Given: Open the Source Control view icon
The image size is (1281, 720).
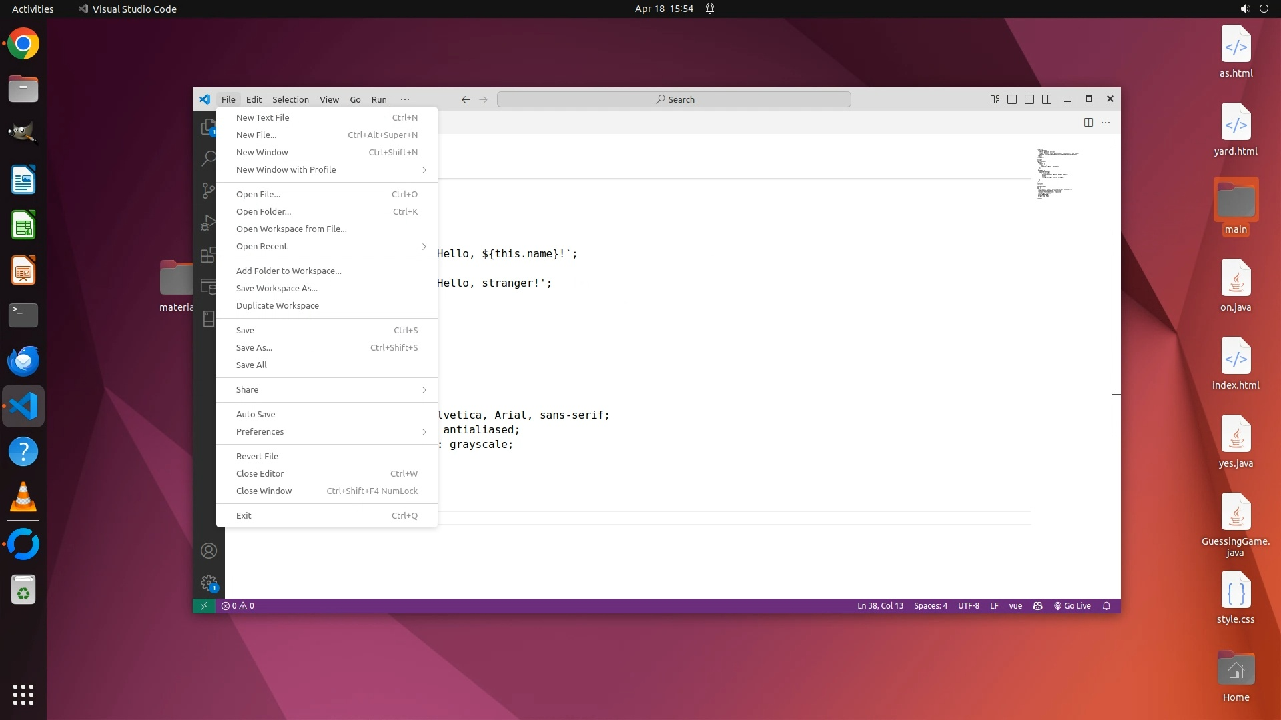Looking at the screenshot, I should click(208, 191).
